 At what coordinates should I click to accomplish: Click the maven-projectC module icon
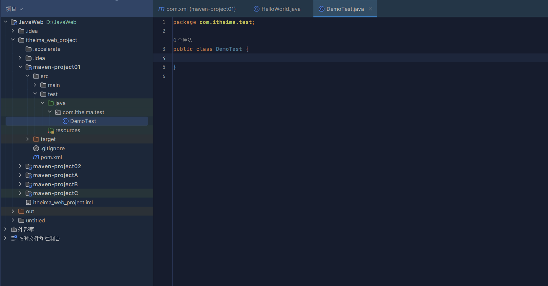point(29,193)
